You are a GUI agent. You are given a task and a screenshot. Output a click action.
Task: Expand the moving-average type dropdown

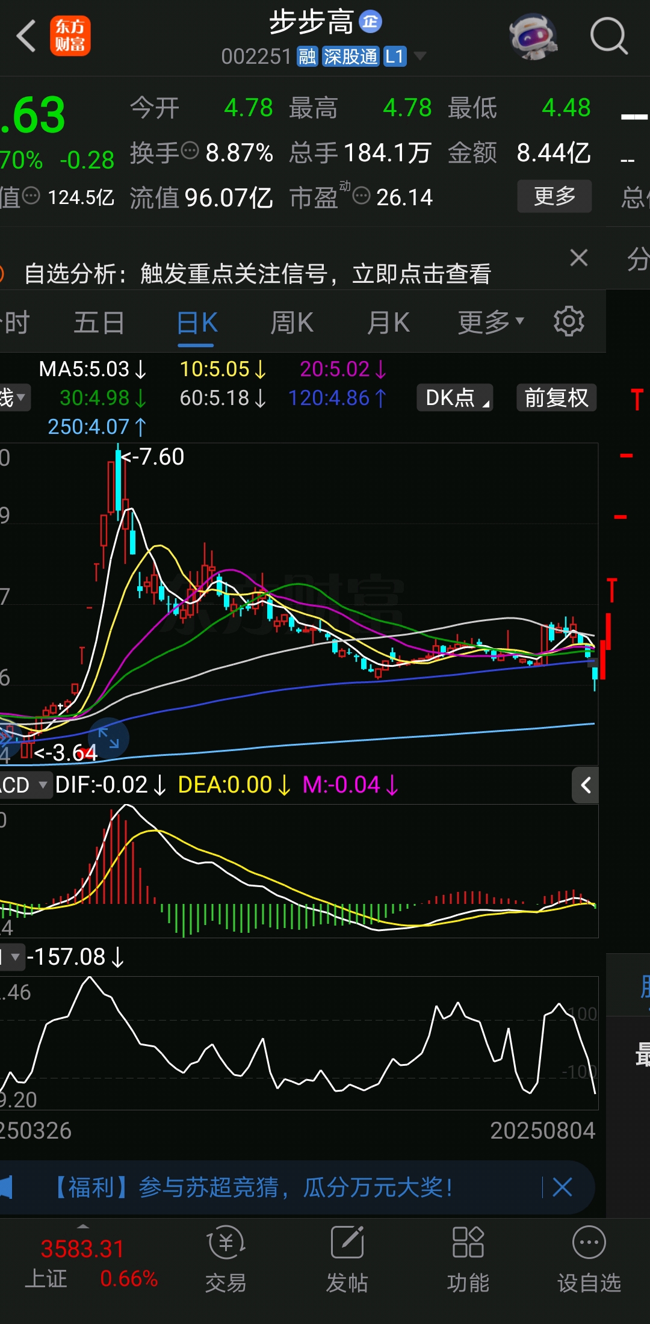(14, 397)
